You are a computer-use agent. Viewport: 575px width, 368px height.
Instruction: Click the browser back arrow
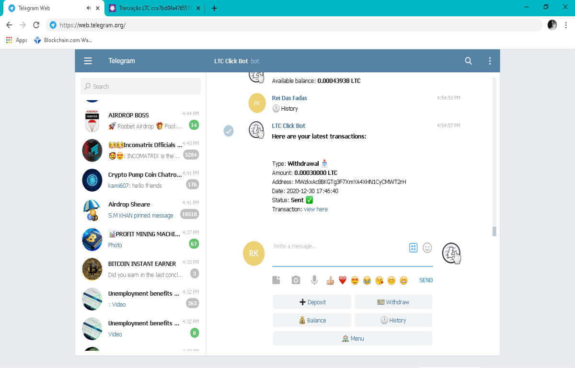(9, 25)
